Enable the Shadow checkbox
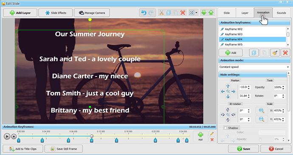293x155 pixels. point(225,128)
